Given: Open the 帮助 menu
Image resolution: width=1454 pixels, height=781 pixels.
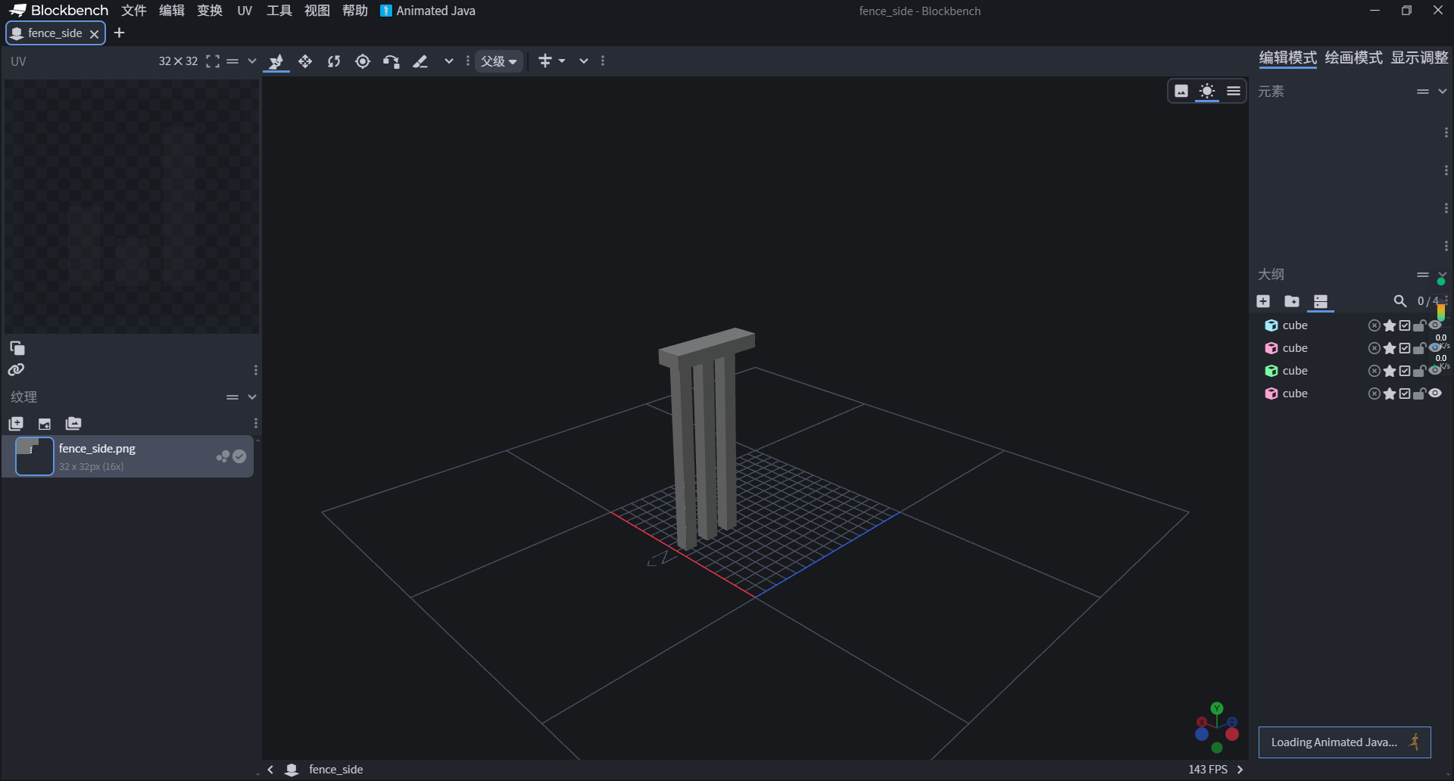Looking at the screenshot, I should (355, 11).
